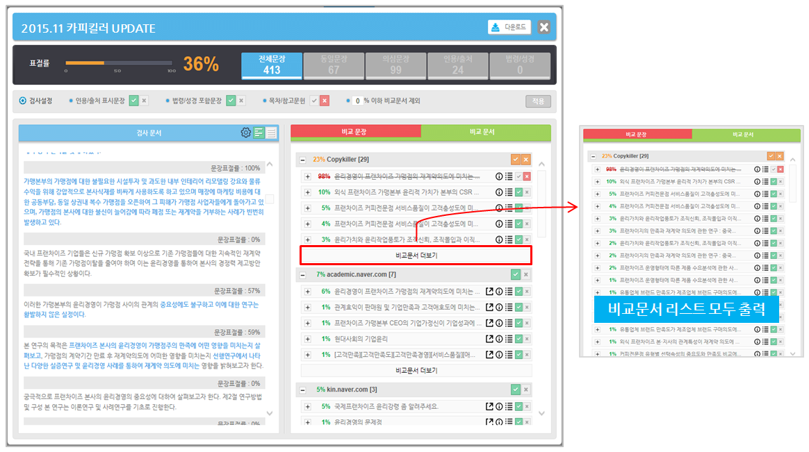This screenshot has height=452, width=809.
Task: Enable 목차/참고문헌 with check mark
Action: pos(314,101)
